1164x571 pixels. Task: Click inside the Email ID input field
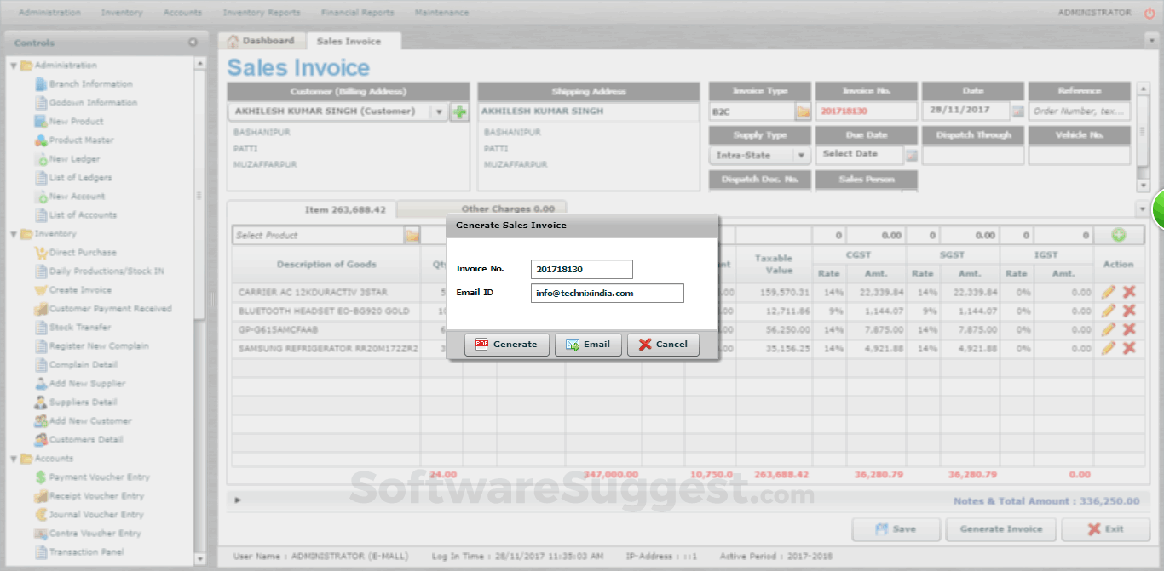[x=607, y=293]
